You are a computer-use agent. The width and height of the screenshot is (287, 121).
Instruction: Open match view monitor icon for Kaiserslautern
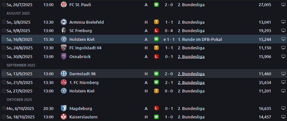coord(283,117)
